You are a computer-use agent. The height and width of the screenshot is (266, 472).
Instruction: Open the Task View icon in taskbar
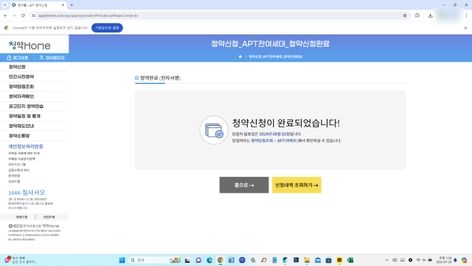(187, 260)
